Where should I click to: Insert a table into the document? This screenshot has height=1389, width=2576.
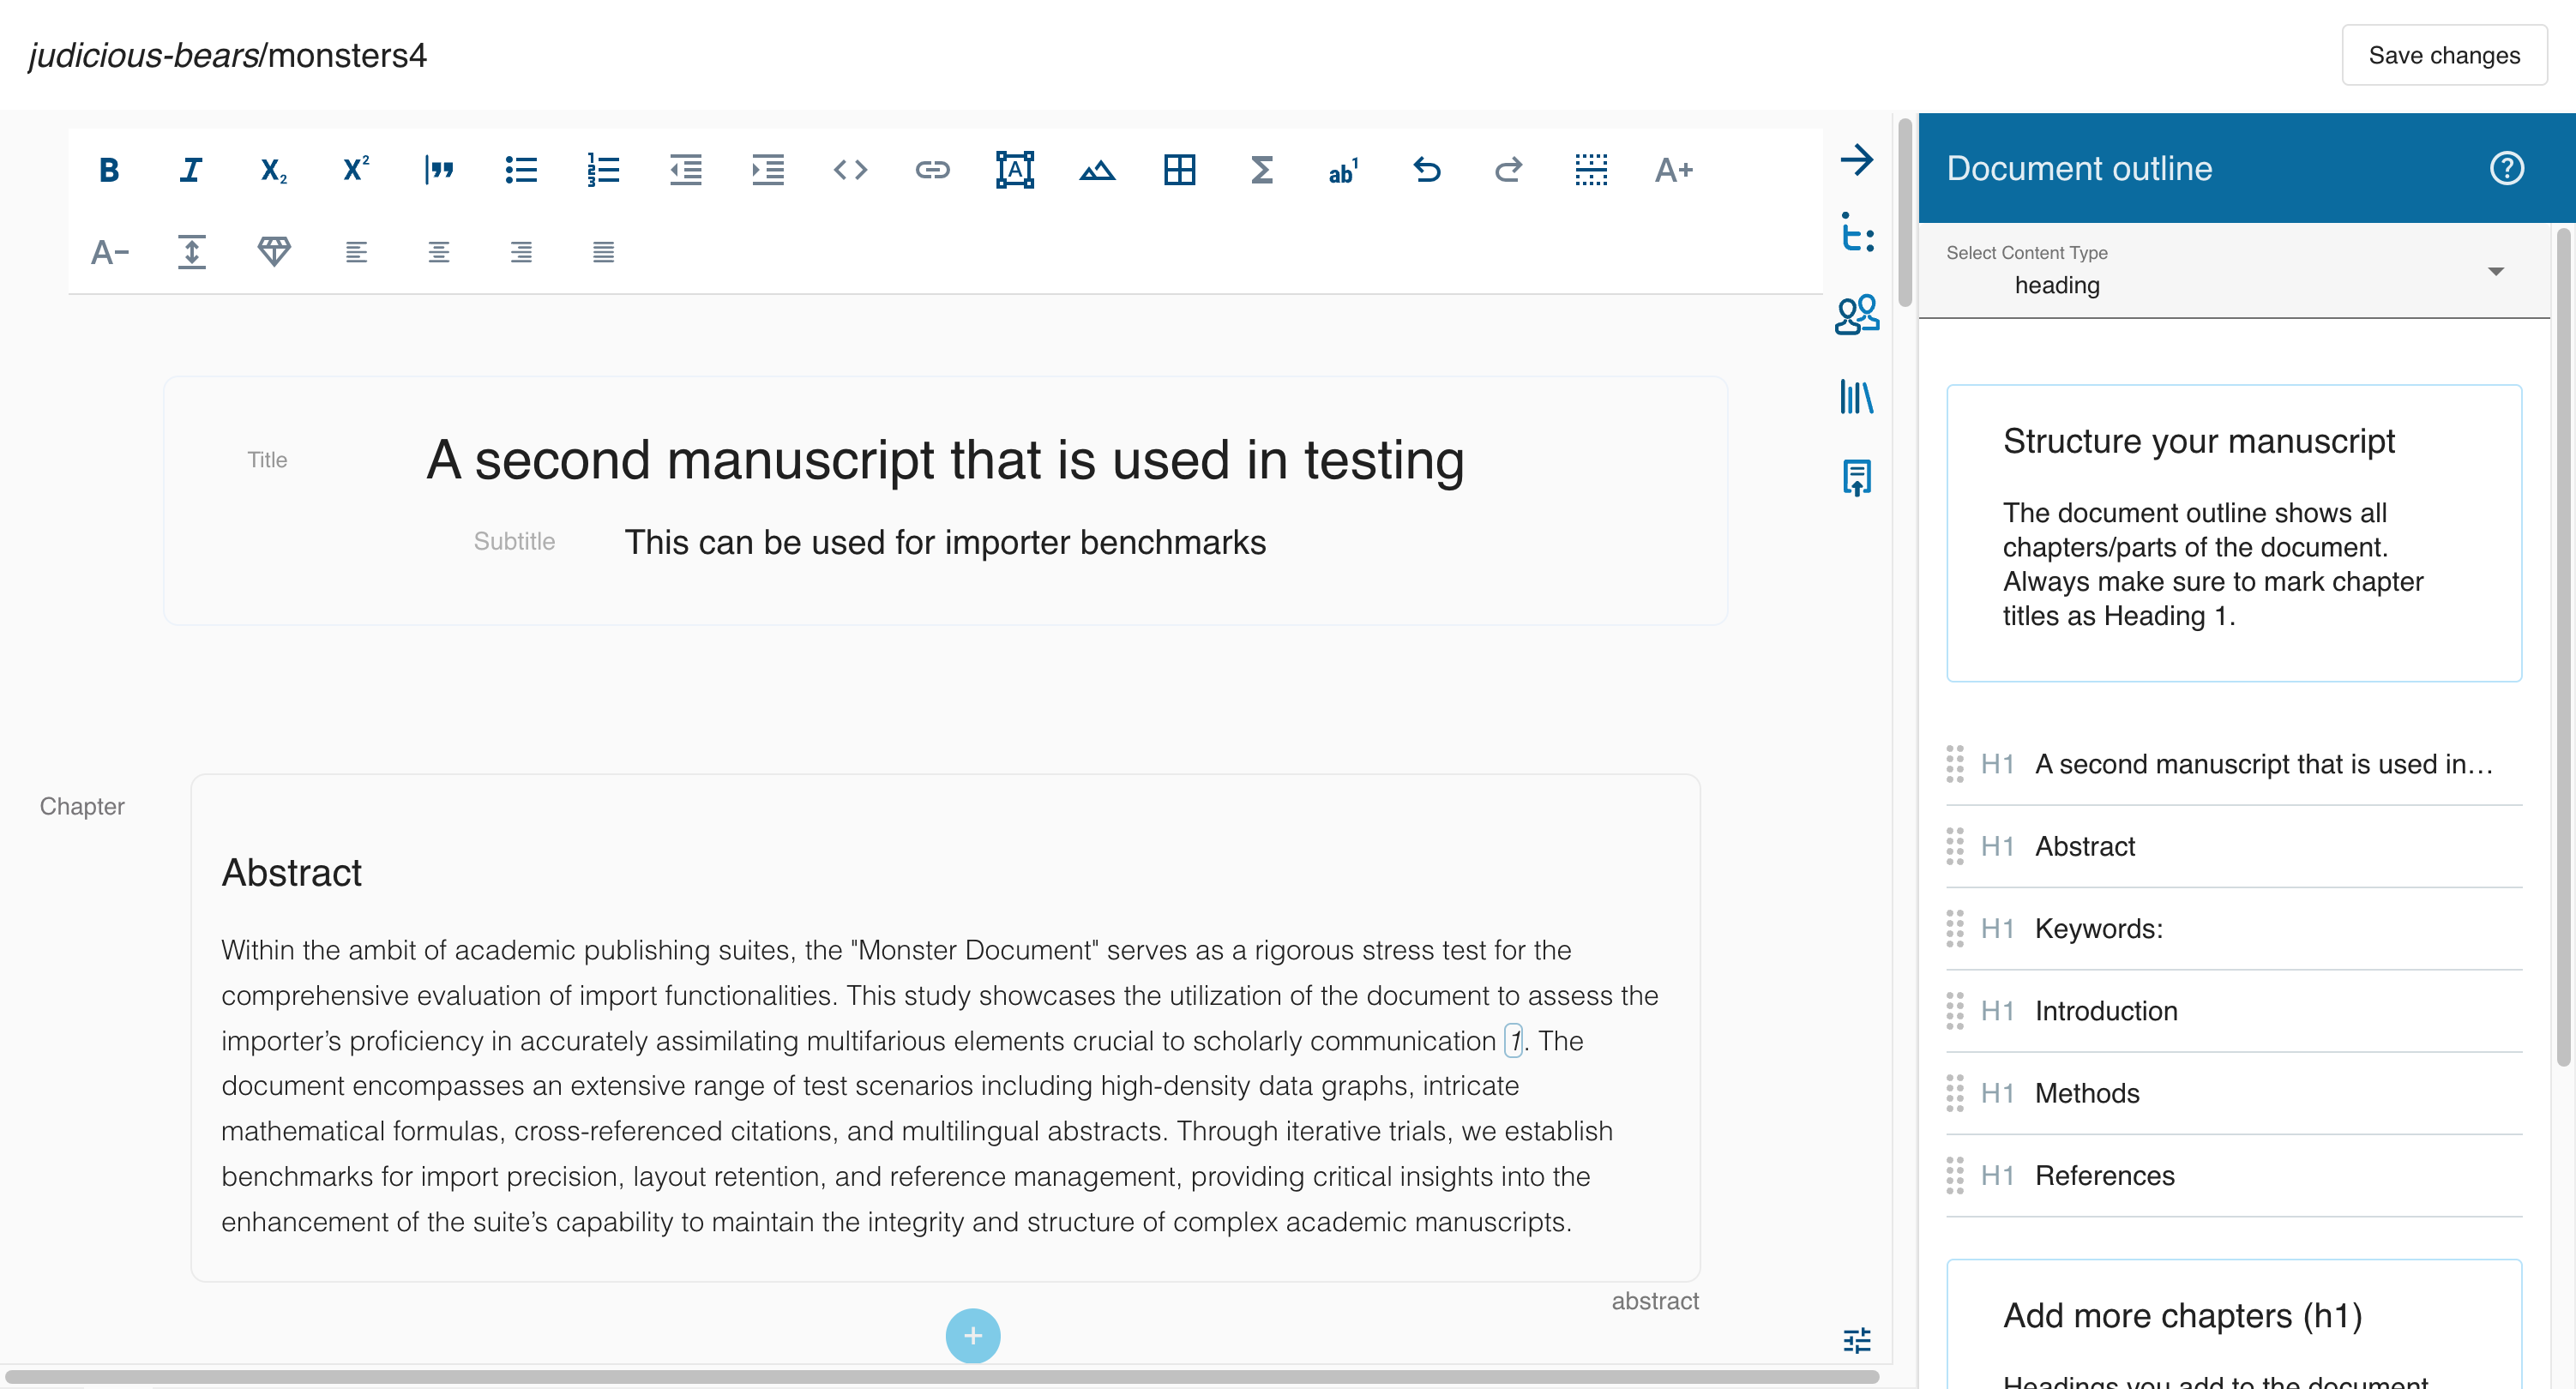(1181, 170)
